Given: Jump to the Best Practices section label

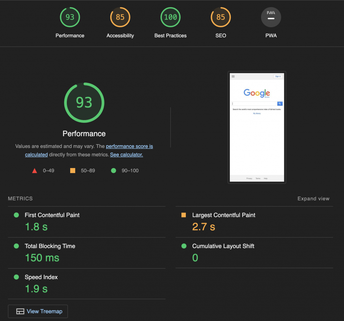Looking at the screenshot, I should coord(170,36).
